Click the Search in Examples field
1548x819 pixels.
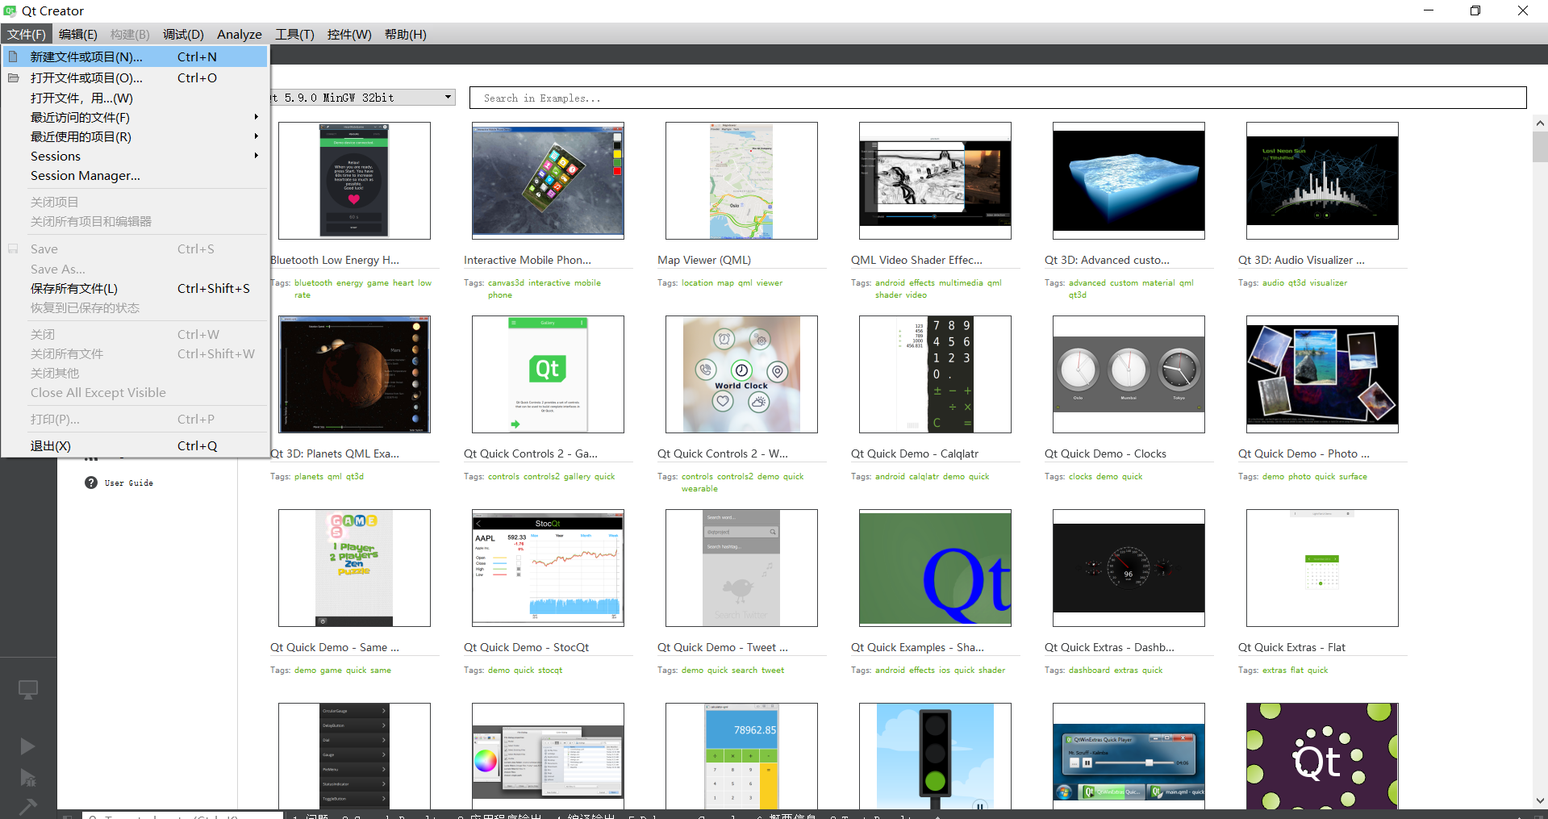998,98
